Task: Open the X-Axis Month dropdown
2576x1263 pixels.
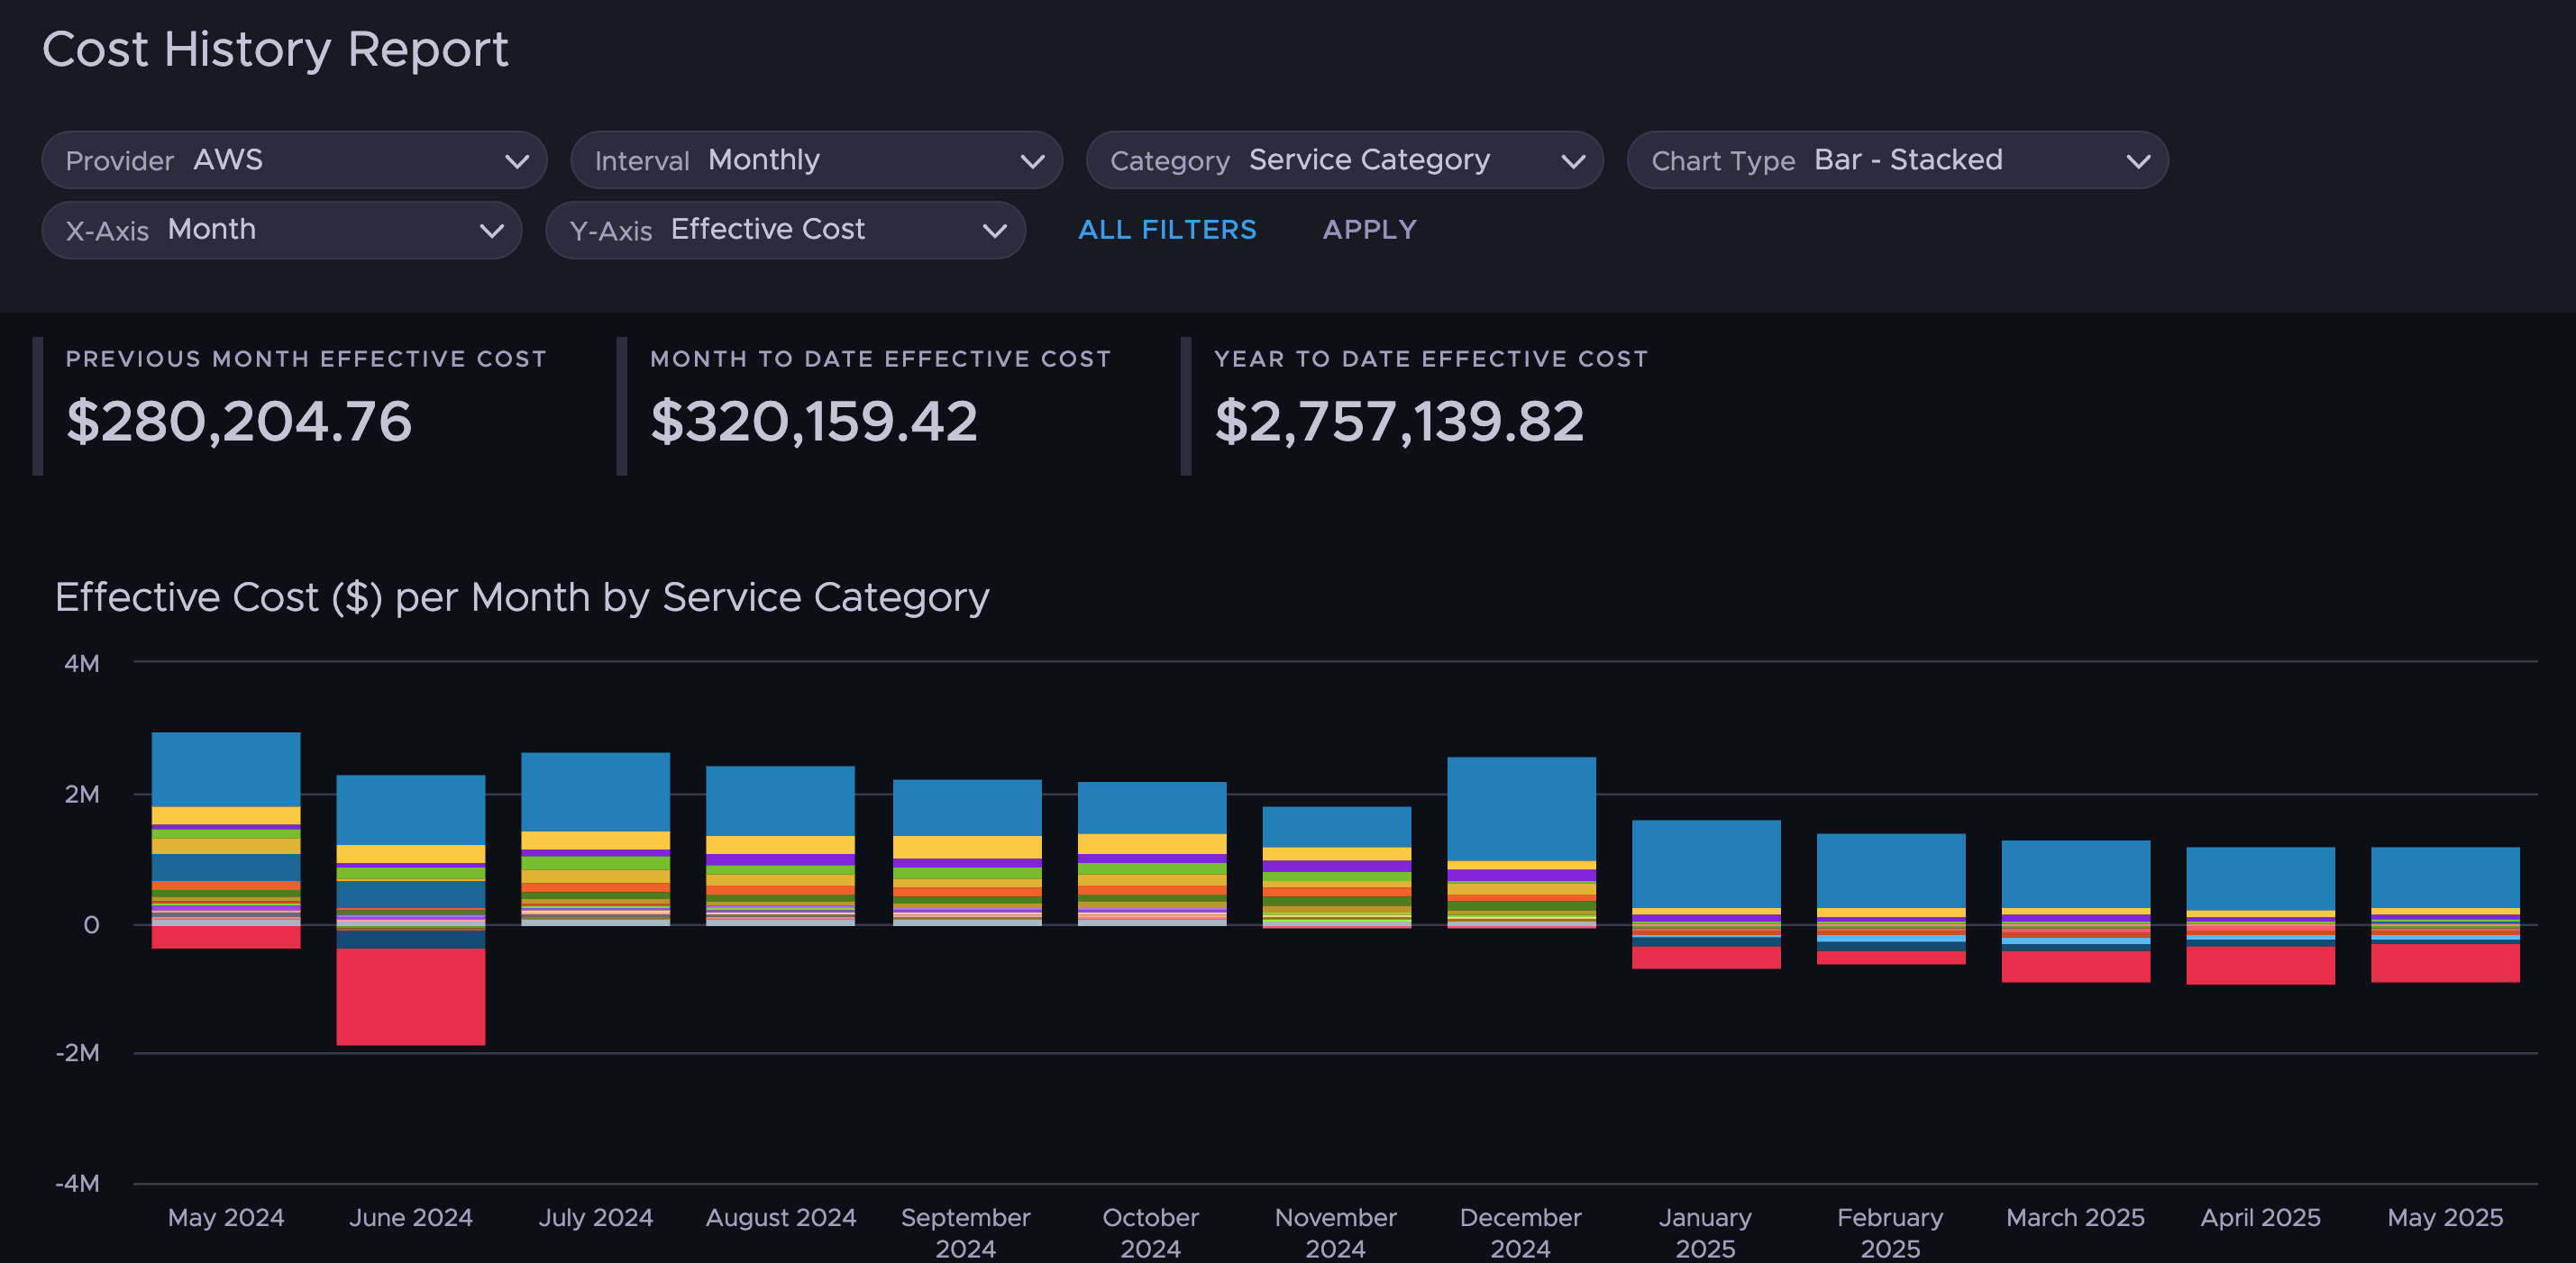Action: coord(281,230)
